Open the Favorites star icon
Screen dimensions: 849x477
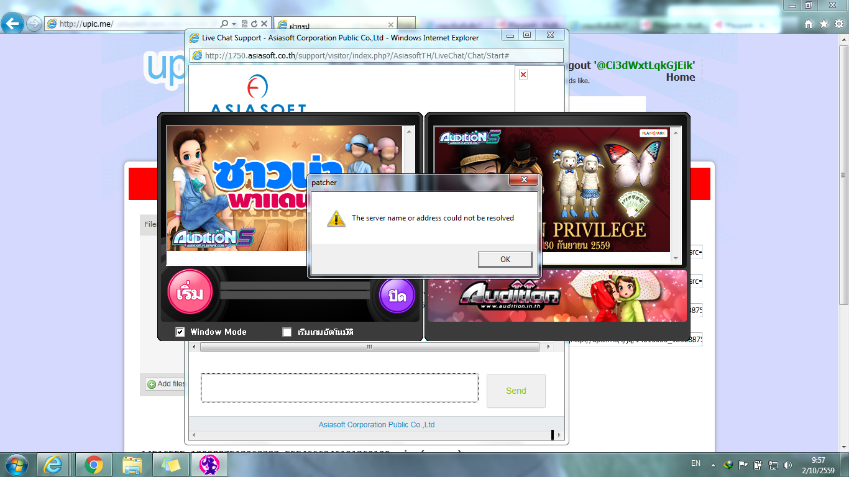tap(824, 24)
